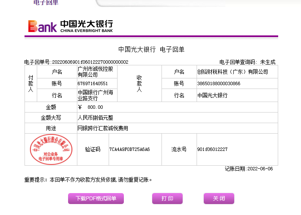Image resolution: width=301 pixels, height=215 pixels.
Task: Click the booking date 2022-06-06
Action: (x=260, y=169)
